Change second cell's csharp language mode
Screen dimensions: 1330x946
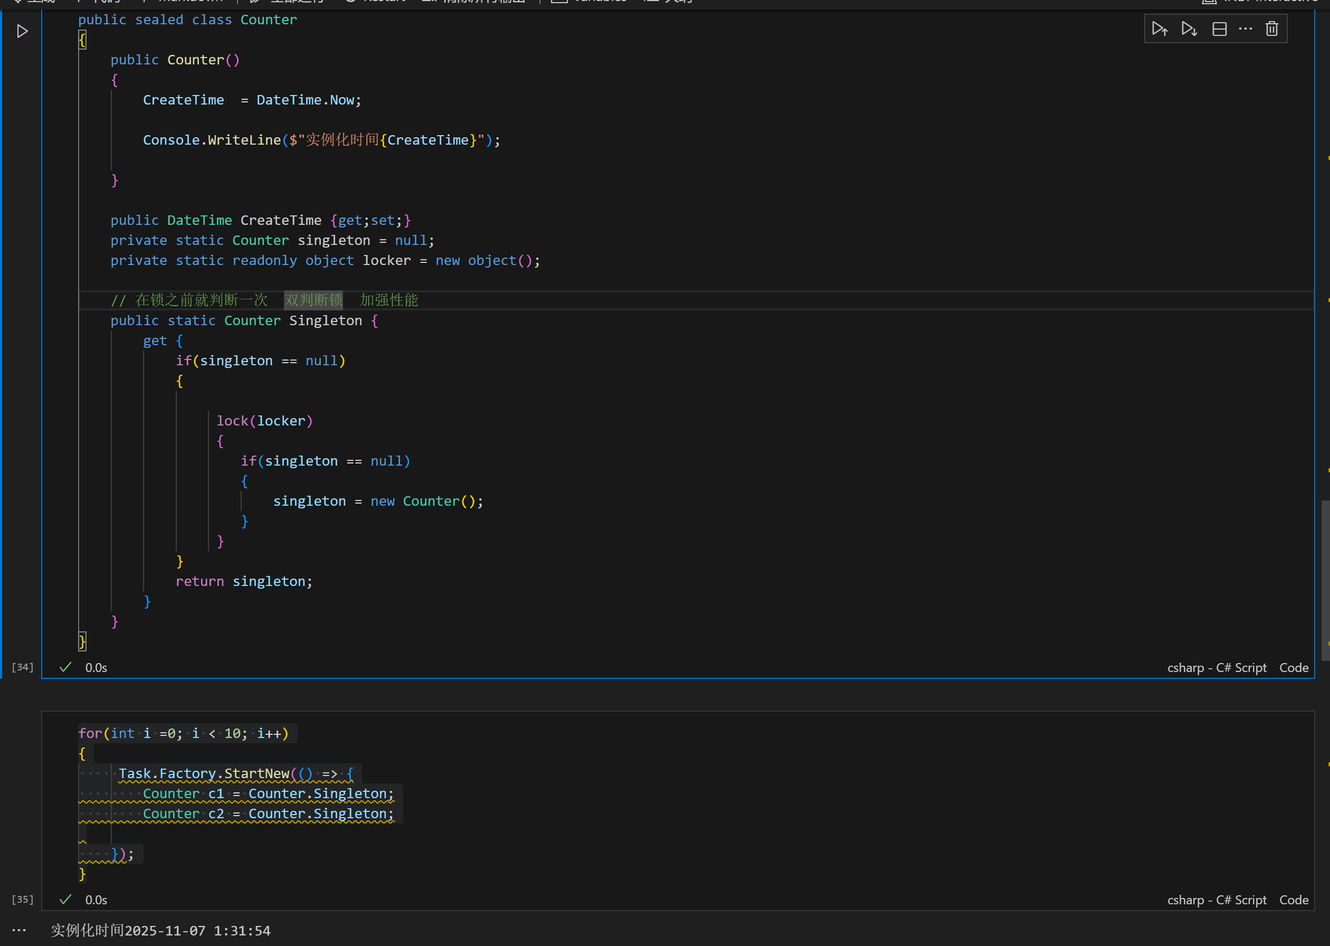point(1216,900)
